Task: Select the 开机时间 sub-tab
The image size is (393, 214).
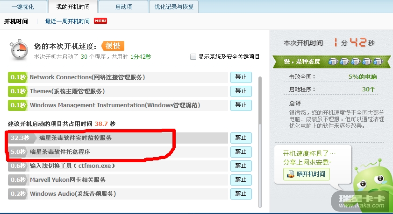Action: (16, 21)
